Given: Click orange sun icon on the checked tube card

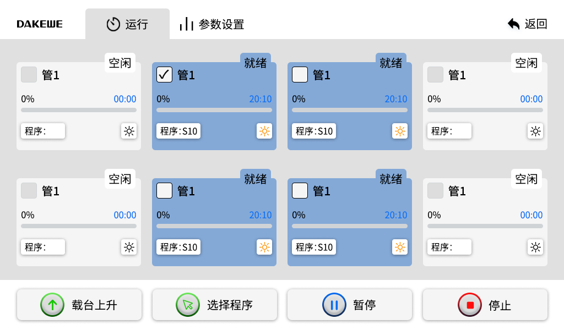Looking at the screenshot, I should 264,131.
